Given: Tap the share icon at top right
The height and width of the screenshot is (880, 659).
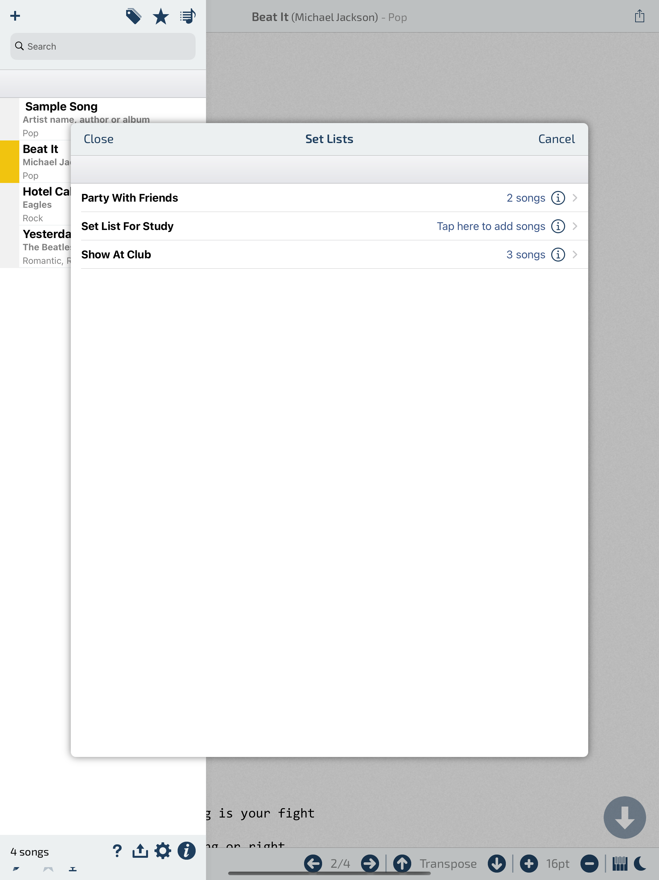Looking at the screenshot, I should click(x=639, y=16).
